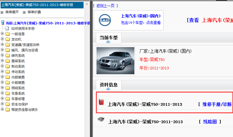Click the gray chip icon for 线路图
233x137 pixels.
coord(101,119)
